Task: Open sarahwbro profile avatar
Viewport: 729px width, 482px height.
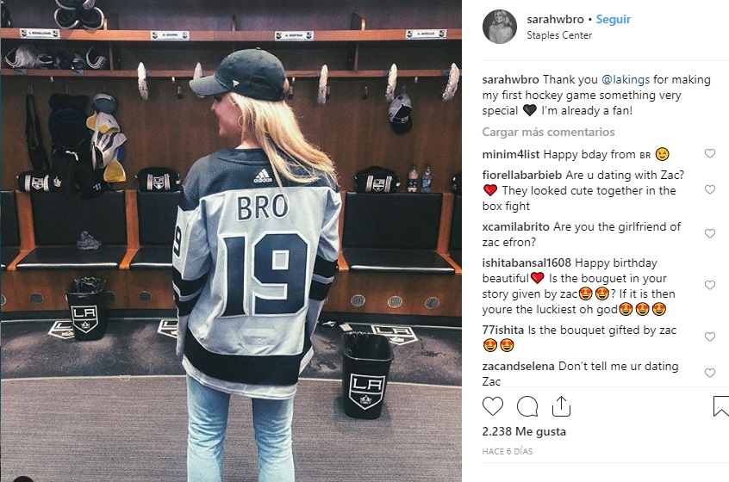Action: tap(500, 27)
